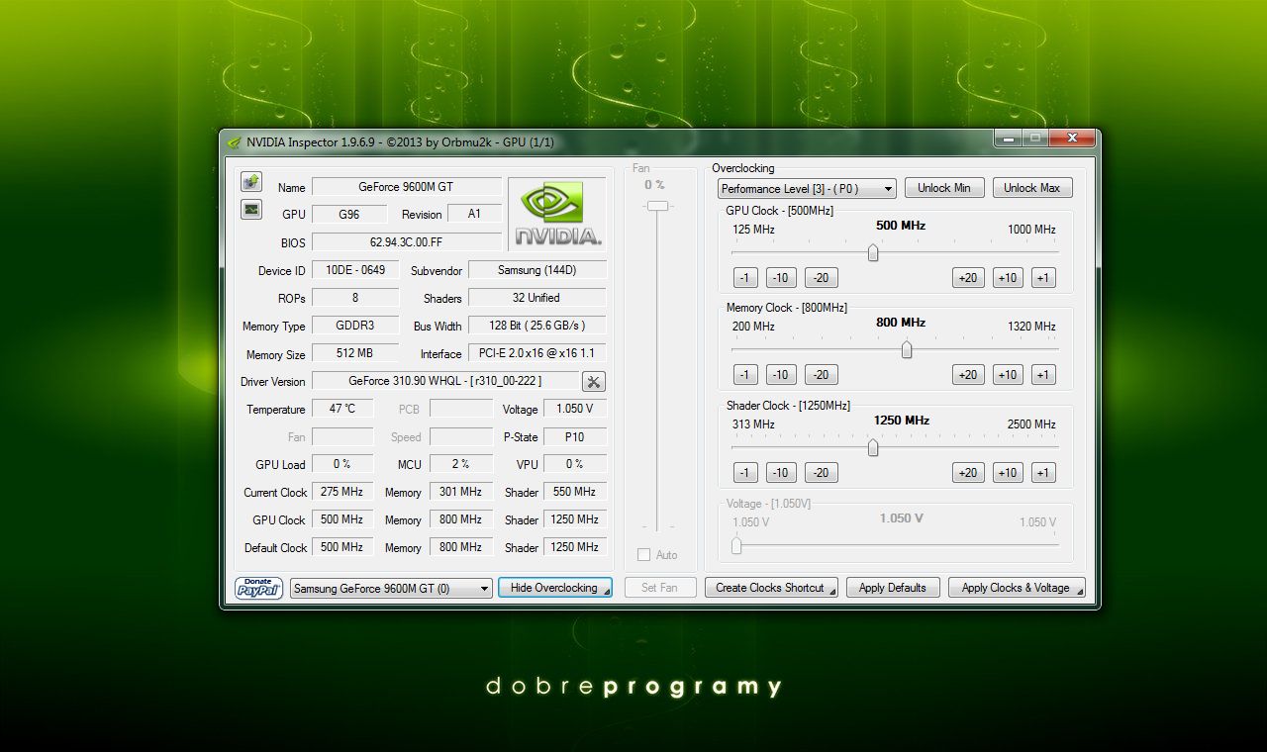
Task: Click the Shader Clock slider thumb
Action: (873, 448)
